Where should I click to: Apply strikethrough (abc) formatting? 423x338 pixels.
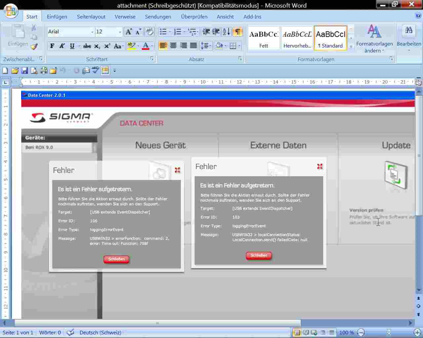pos(87,46)
